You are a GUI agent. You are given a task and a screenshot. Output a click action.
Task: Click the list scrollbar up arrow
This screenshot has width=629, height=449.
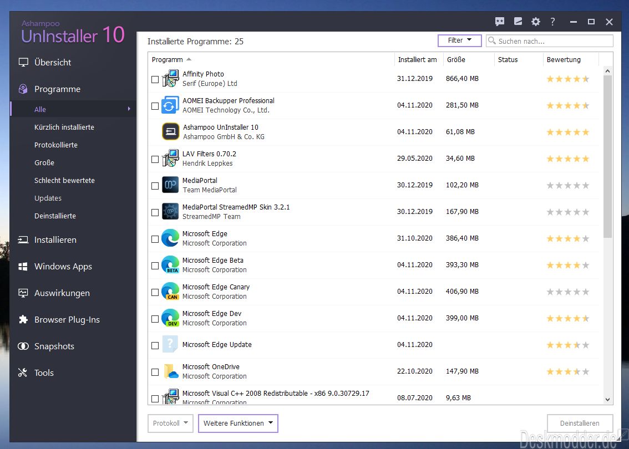(607, 71)
